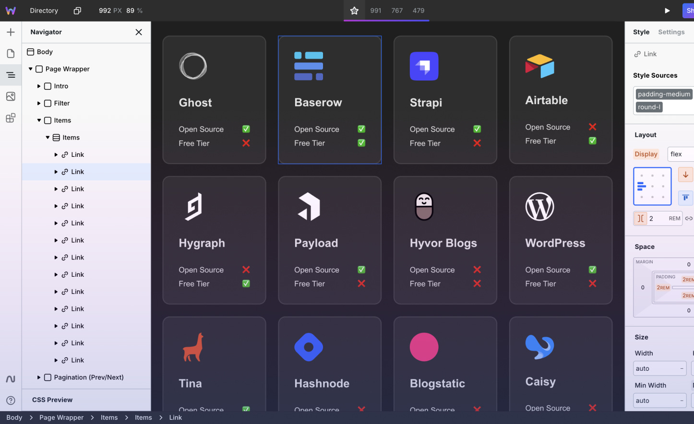Open the Webstudio logo menu
The image size is (694, 424).
pos(11,11)
